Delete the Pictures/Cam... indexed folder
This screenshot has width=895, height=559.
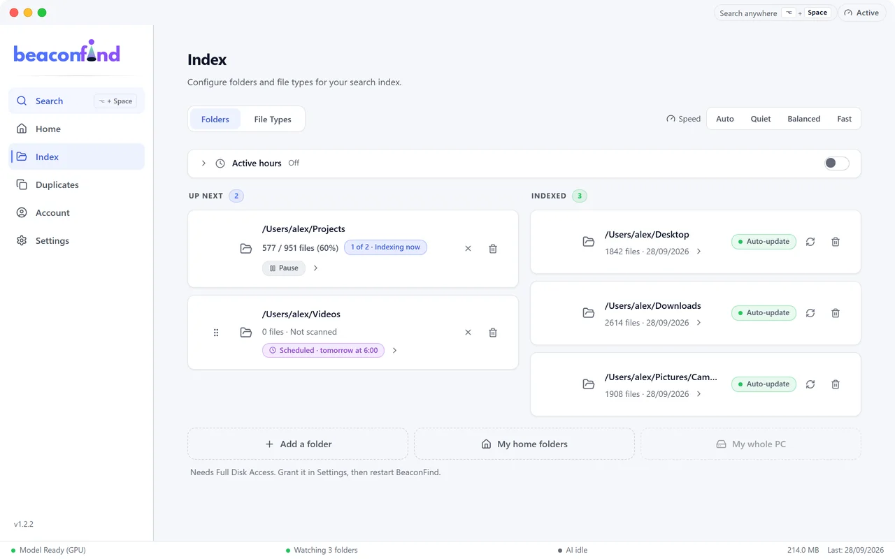coord(836,384)
